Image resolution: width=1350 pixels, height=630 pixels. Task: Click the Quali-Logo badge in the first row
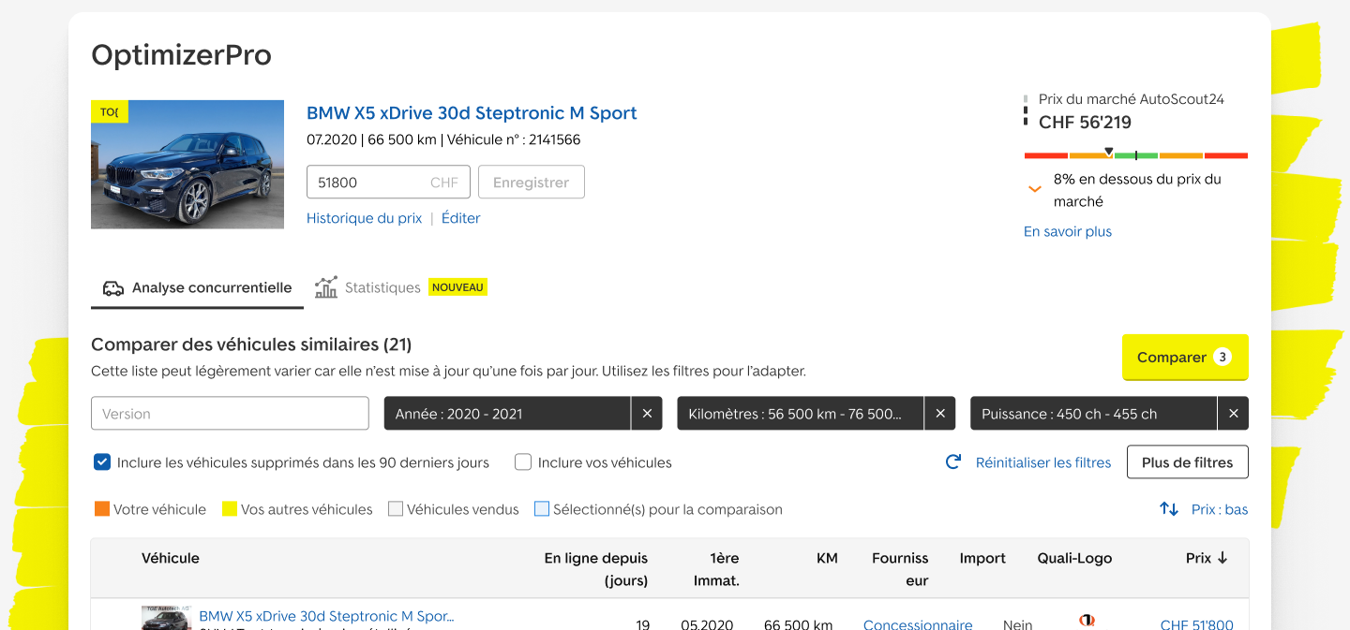1087,621
